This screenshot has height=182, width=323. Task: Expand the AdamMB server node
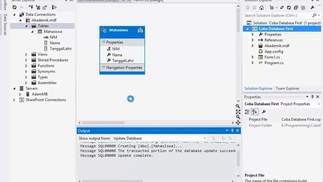pyautogui.click(x=20, y=95)
